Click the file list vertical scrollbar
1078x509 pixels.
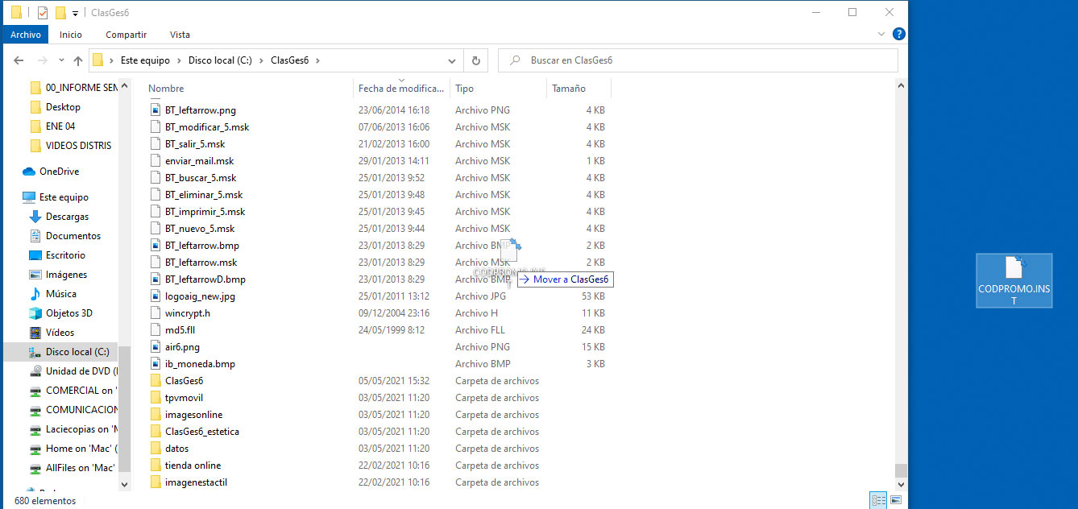tap(901, 282)
